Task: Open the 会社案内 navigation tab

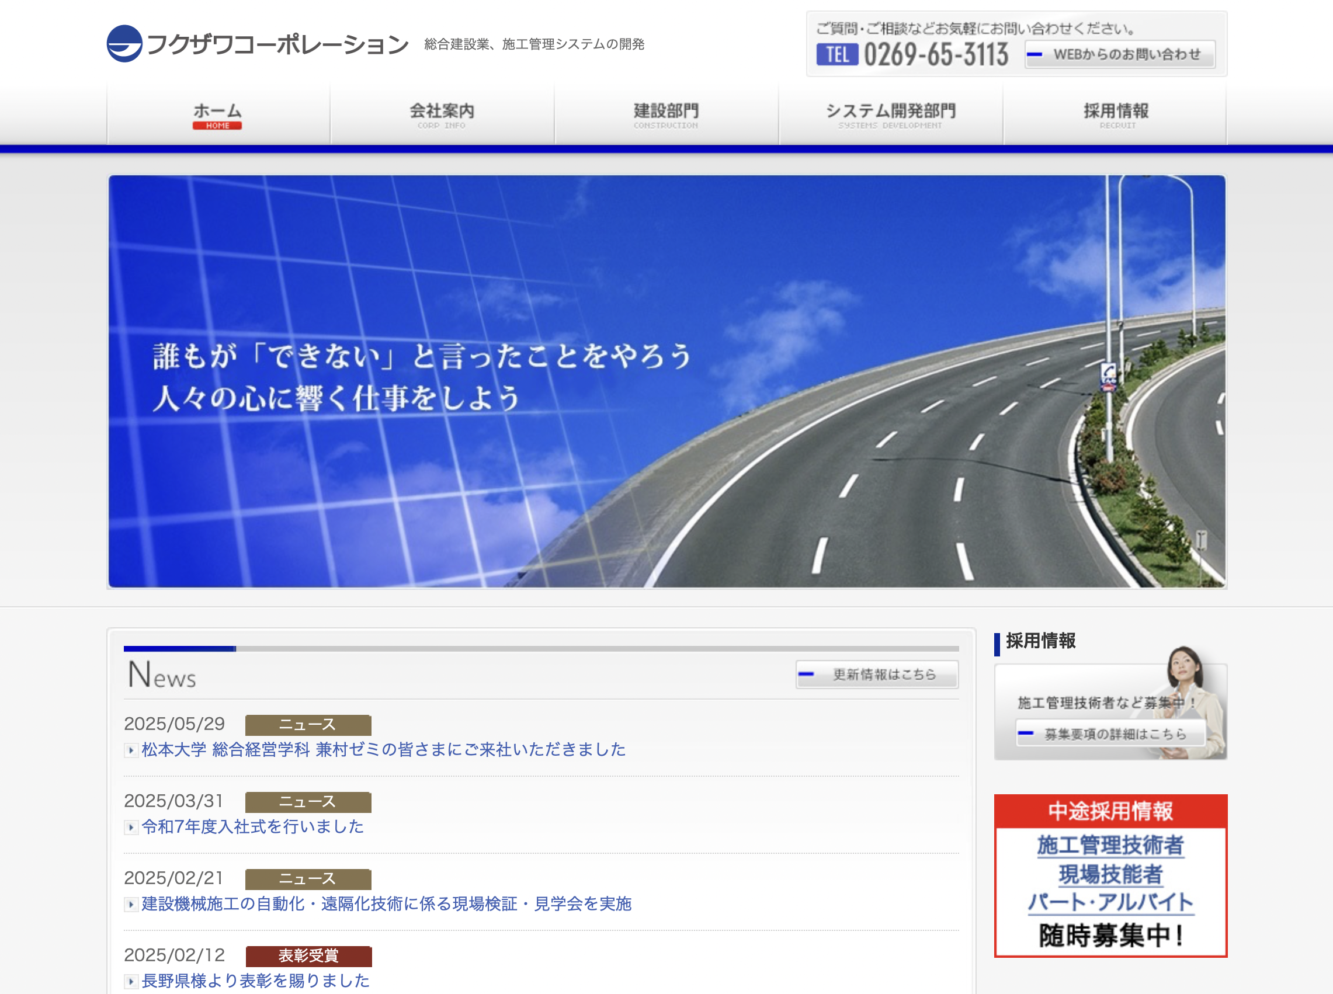Action: point(442,115)
